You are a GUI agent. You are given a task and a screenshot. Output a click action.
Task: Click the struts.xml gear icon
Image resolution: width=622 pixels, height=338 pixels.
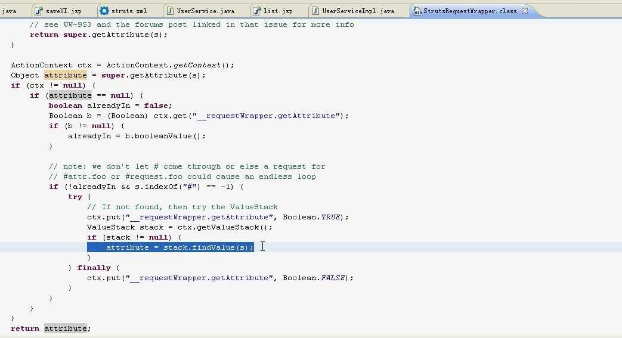tap(104, 11)
